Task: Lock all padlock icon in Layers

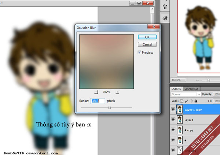Action: coord(196,101)
